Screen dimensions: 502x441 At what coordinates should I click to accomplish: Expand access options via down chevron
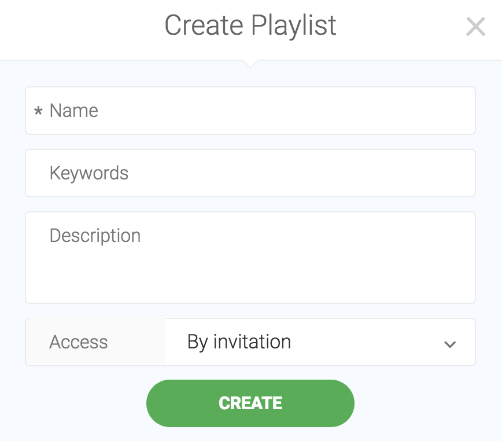pos(450,344)
